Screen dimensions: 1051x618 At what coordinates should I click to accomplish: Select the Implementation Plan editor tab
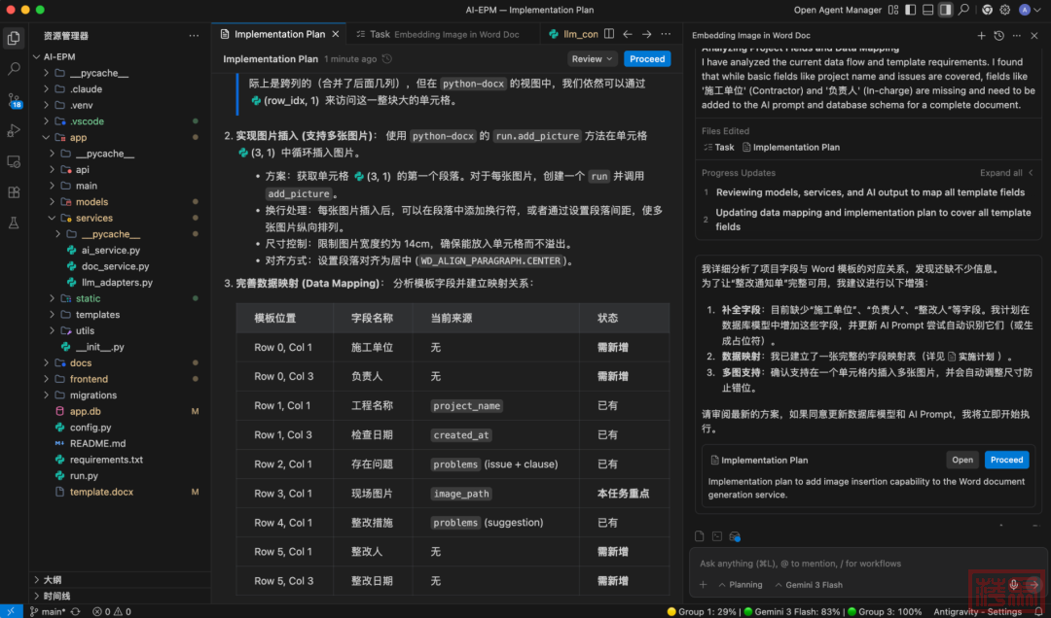(x=278, y=34)
